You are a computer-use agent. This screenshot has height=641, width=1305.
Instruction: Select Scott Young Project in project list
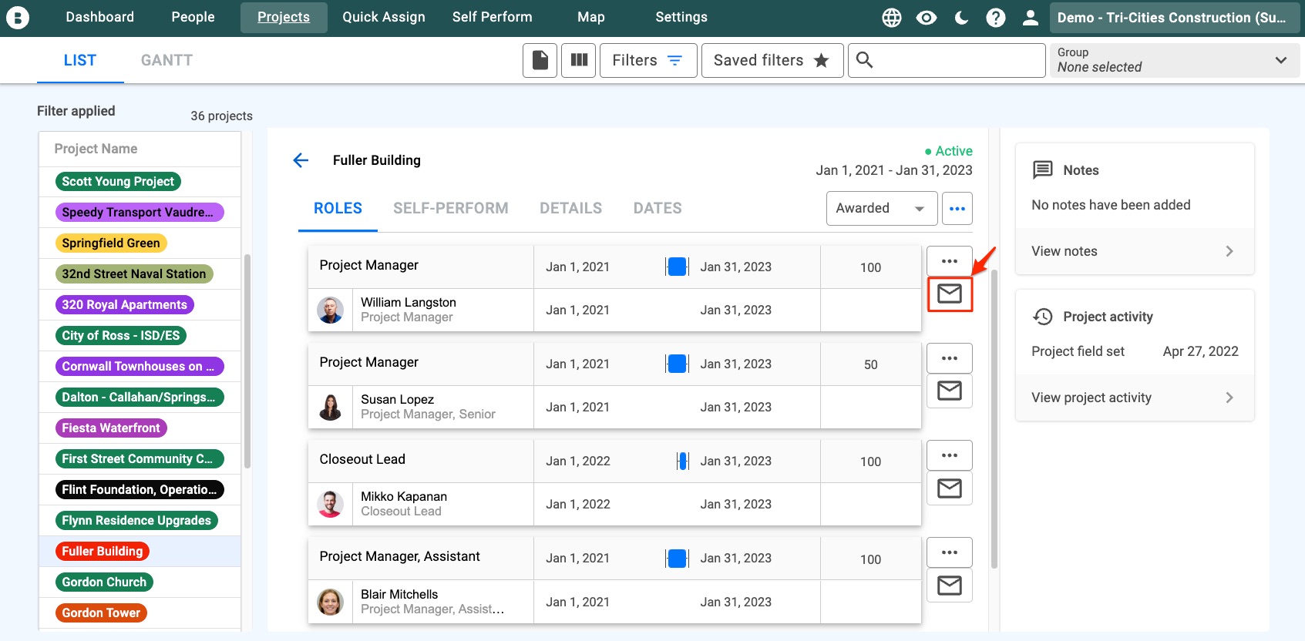(118, 181)
